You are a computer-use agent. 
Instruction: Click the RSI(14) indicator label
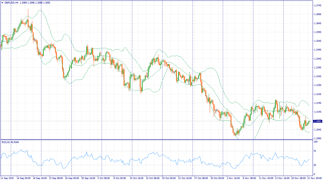pyautogui.click(x=7, y=142)
